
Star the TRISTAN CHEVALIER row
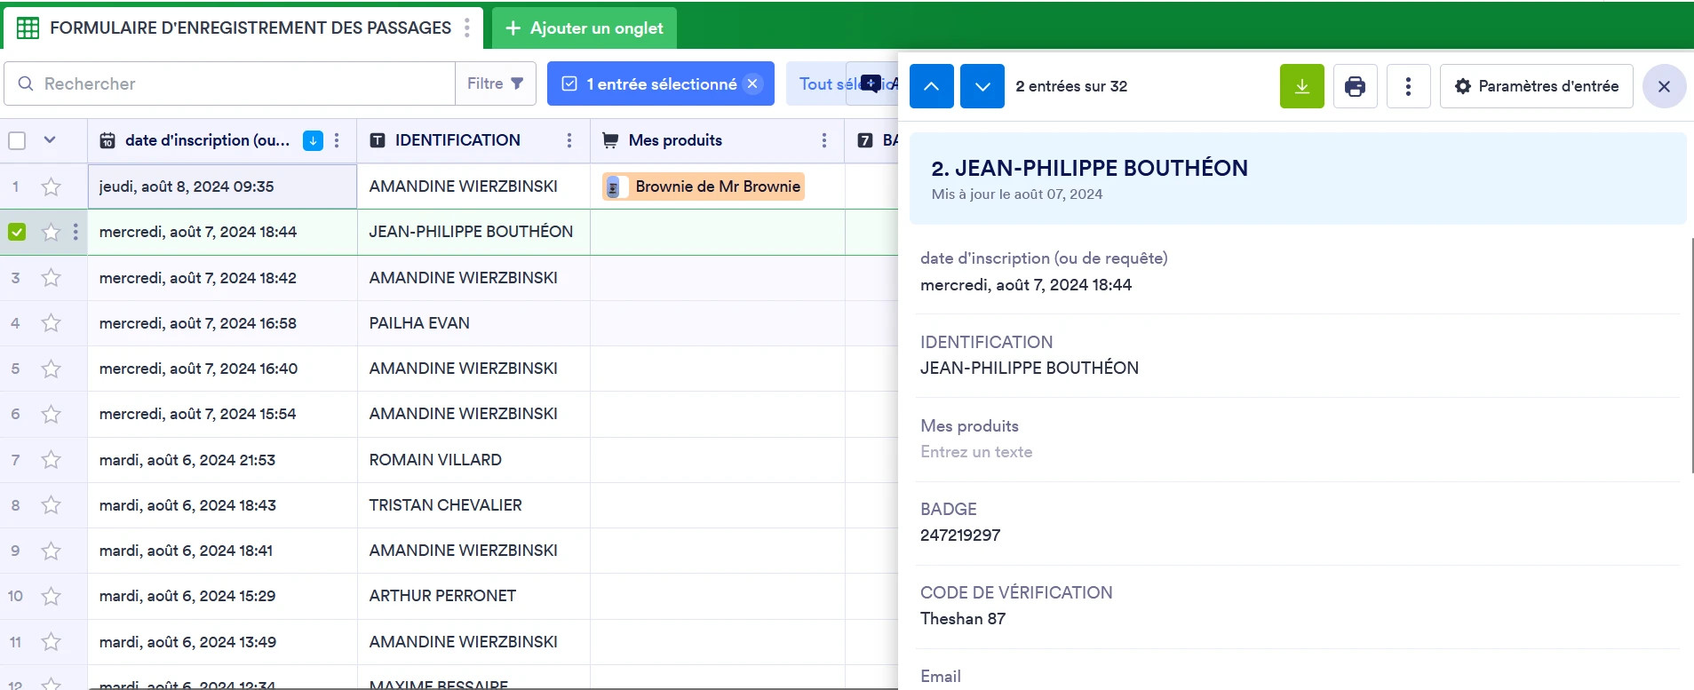pyautogui.click(x=52, y=505)
